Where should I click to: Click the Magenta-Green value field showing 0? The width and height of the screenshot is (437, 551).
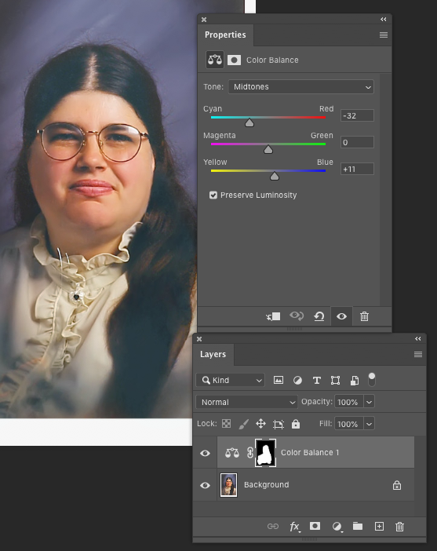357,142
